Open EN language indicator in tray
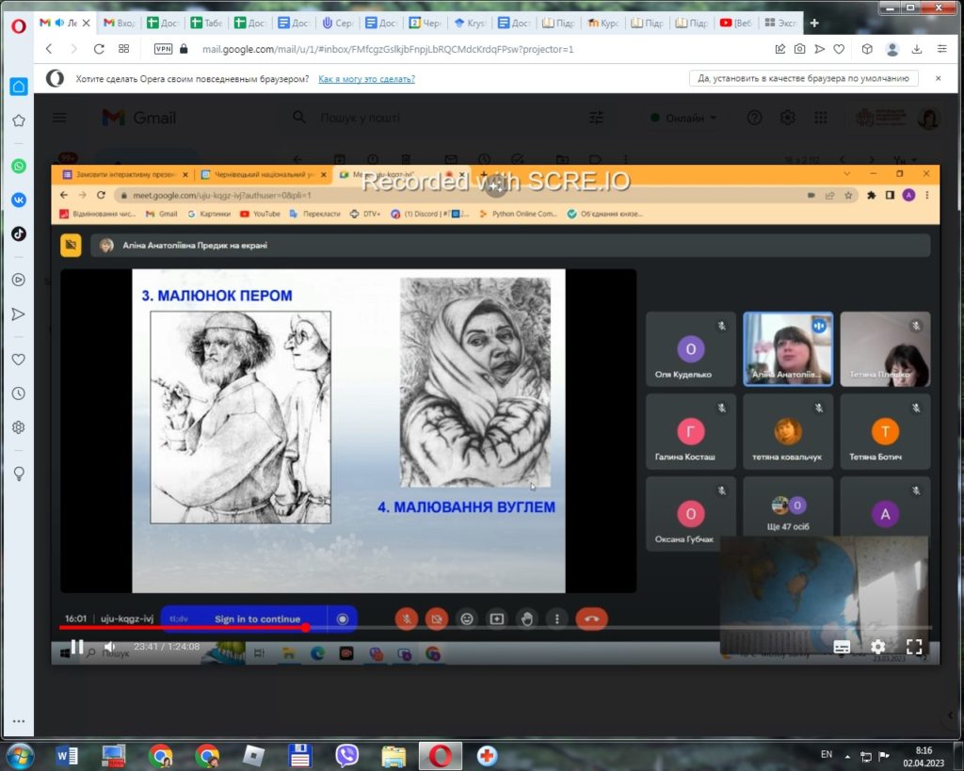 click(827, 754)
